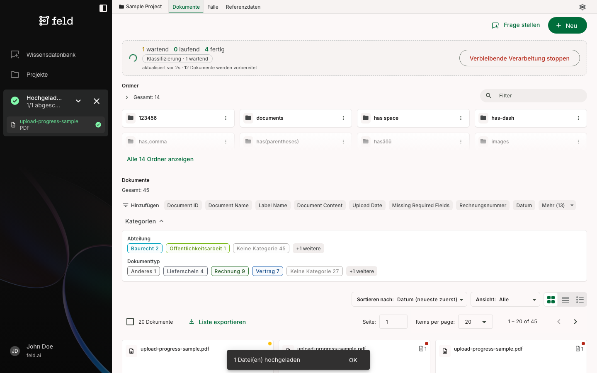Toggle Keine Kategorie 45 chip
The height and width of the screenshot is (373, 597).
coord(261,249)
